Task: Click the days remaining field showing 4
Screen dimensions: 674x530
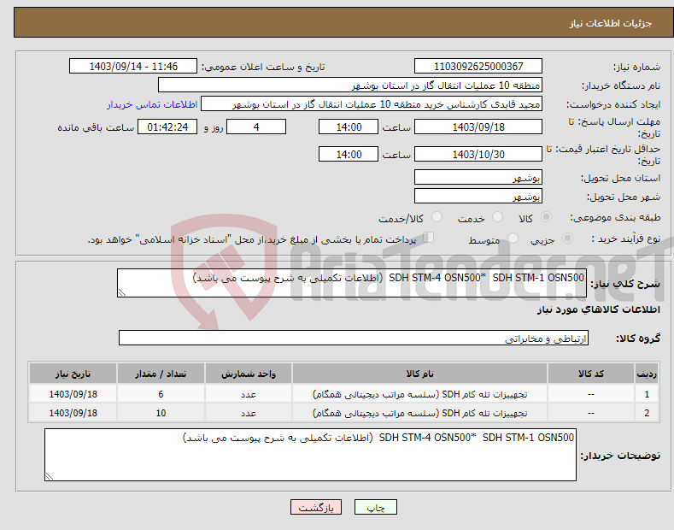Action: [256, 127]
